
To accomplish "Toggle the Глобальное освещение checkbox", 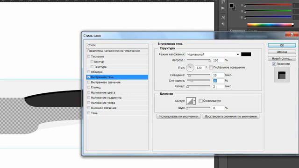I will click(211, 67).
